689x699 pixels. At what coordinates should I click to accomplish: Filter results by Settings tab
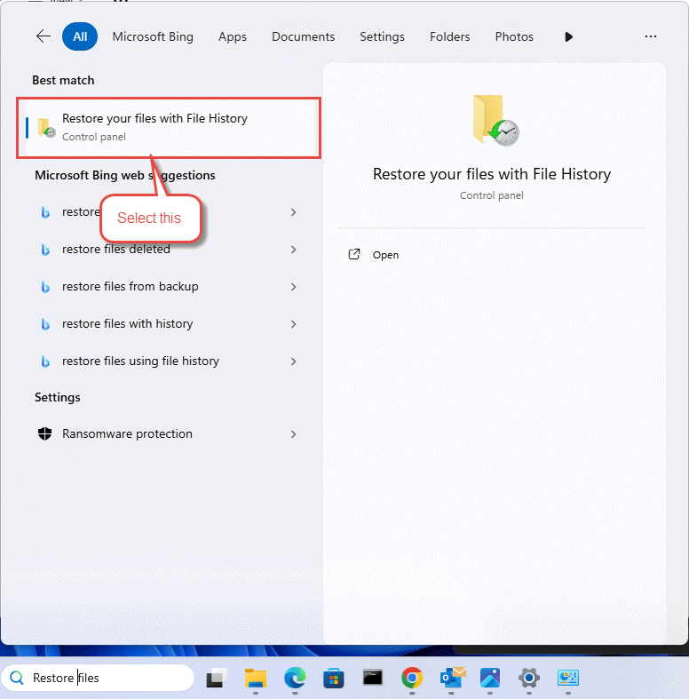pyautogui.click(x=382, y=36)
